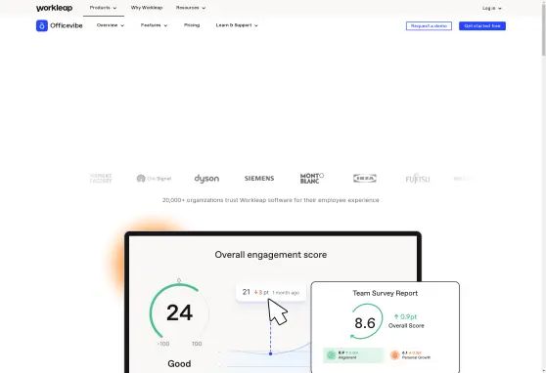
Task: Click the Siemens brand logo
Action: point(259,179)
